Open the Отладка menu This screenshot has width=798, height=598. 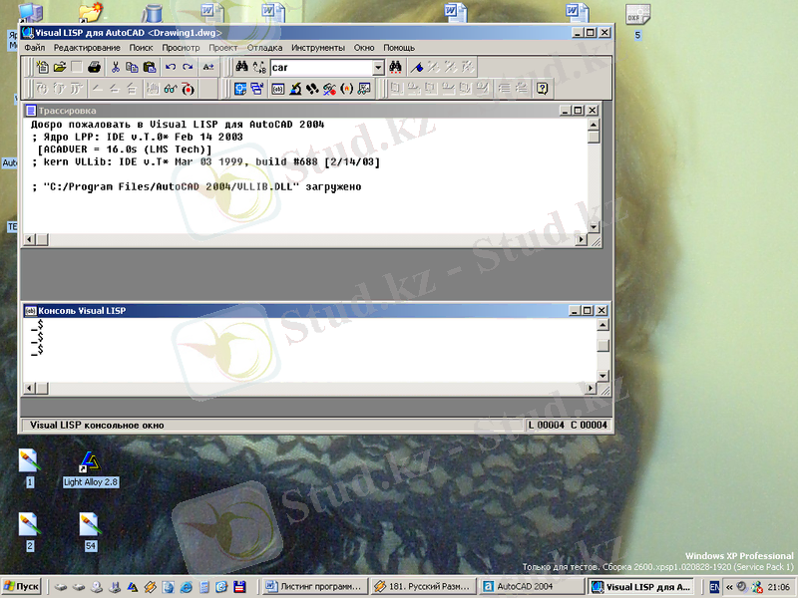[264, 47]
